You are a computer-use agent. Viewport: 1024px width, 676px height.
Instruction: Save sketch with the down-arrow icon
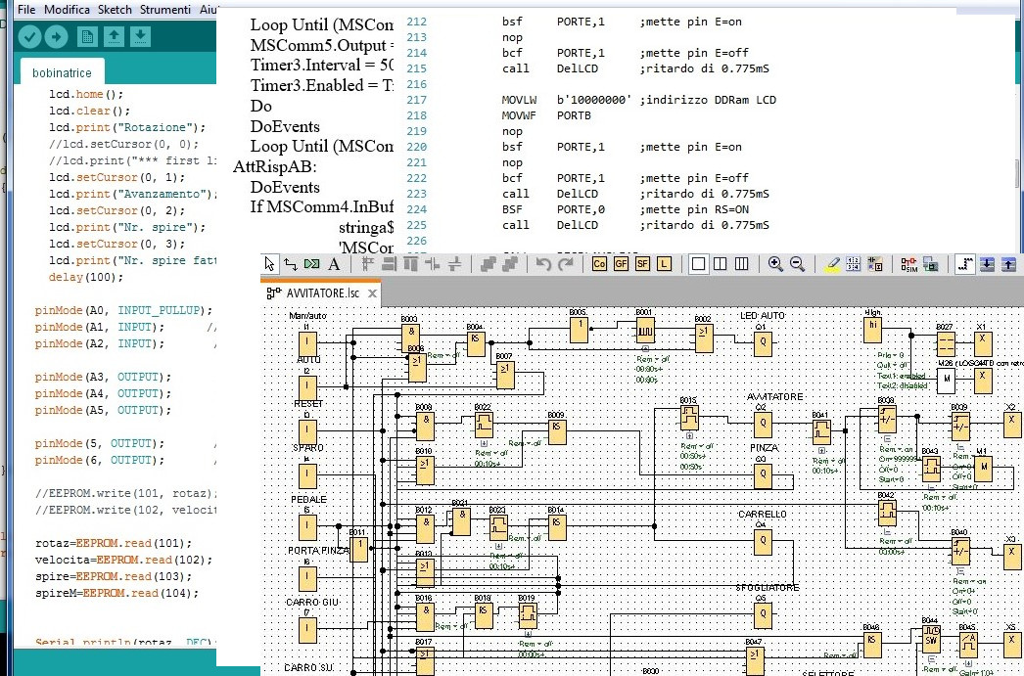click(x=141, y=37)
